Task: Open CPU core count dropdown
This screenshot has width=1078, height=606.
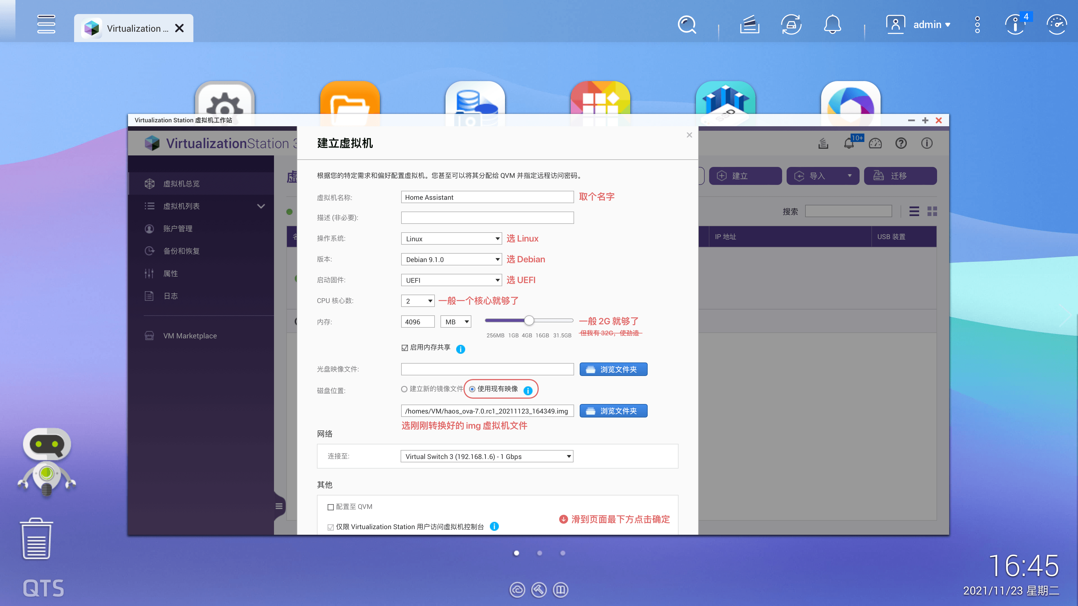Action: click(x=418, y=301)
